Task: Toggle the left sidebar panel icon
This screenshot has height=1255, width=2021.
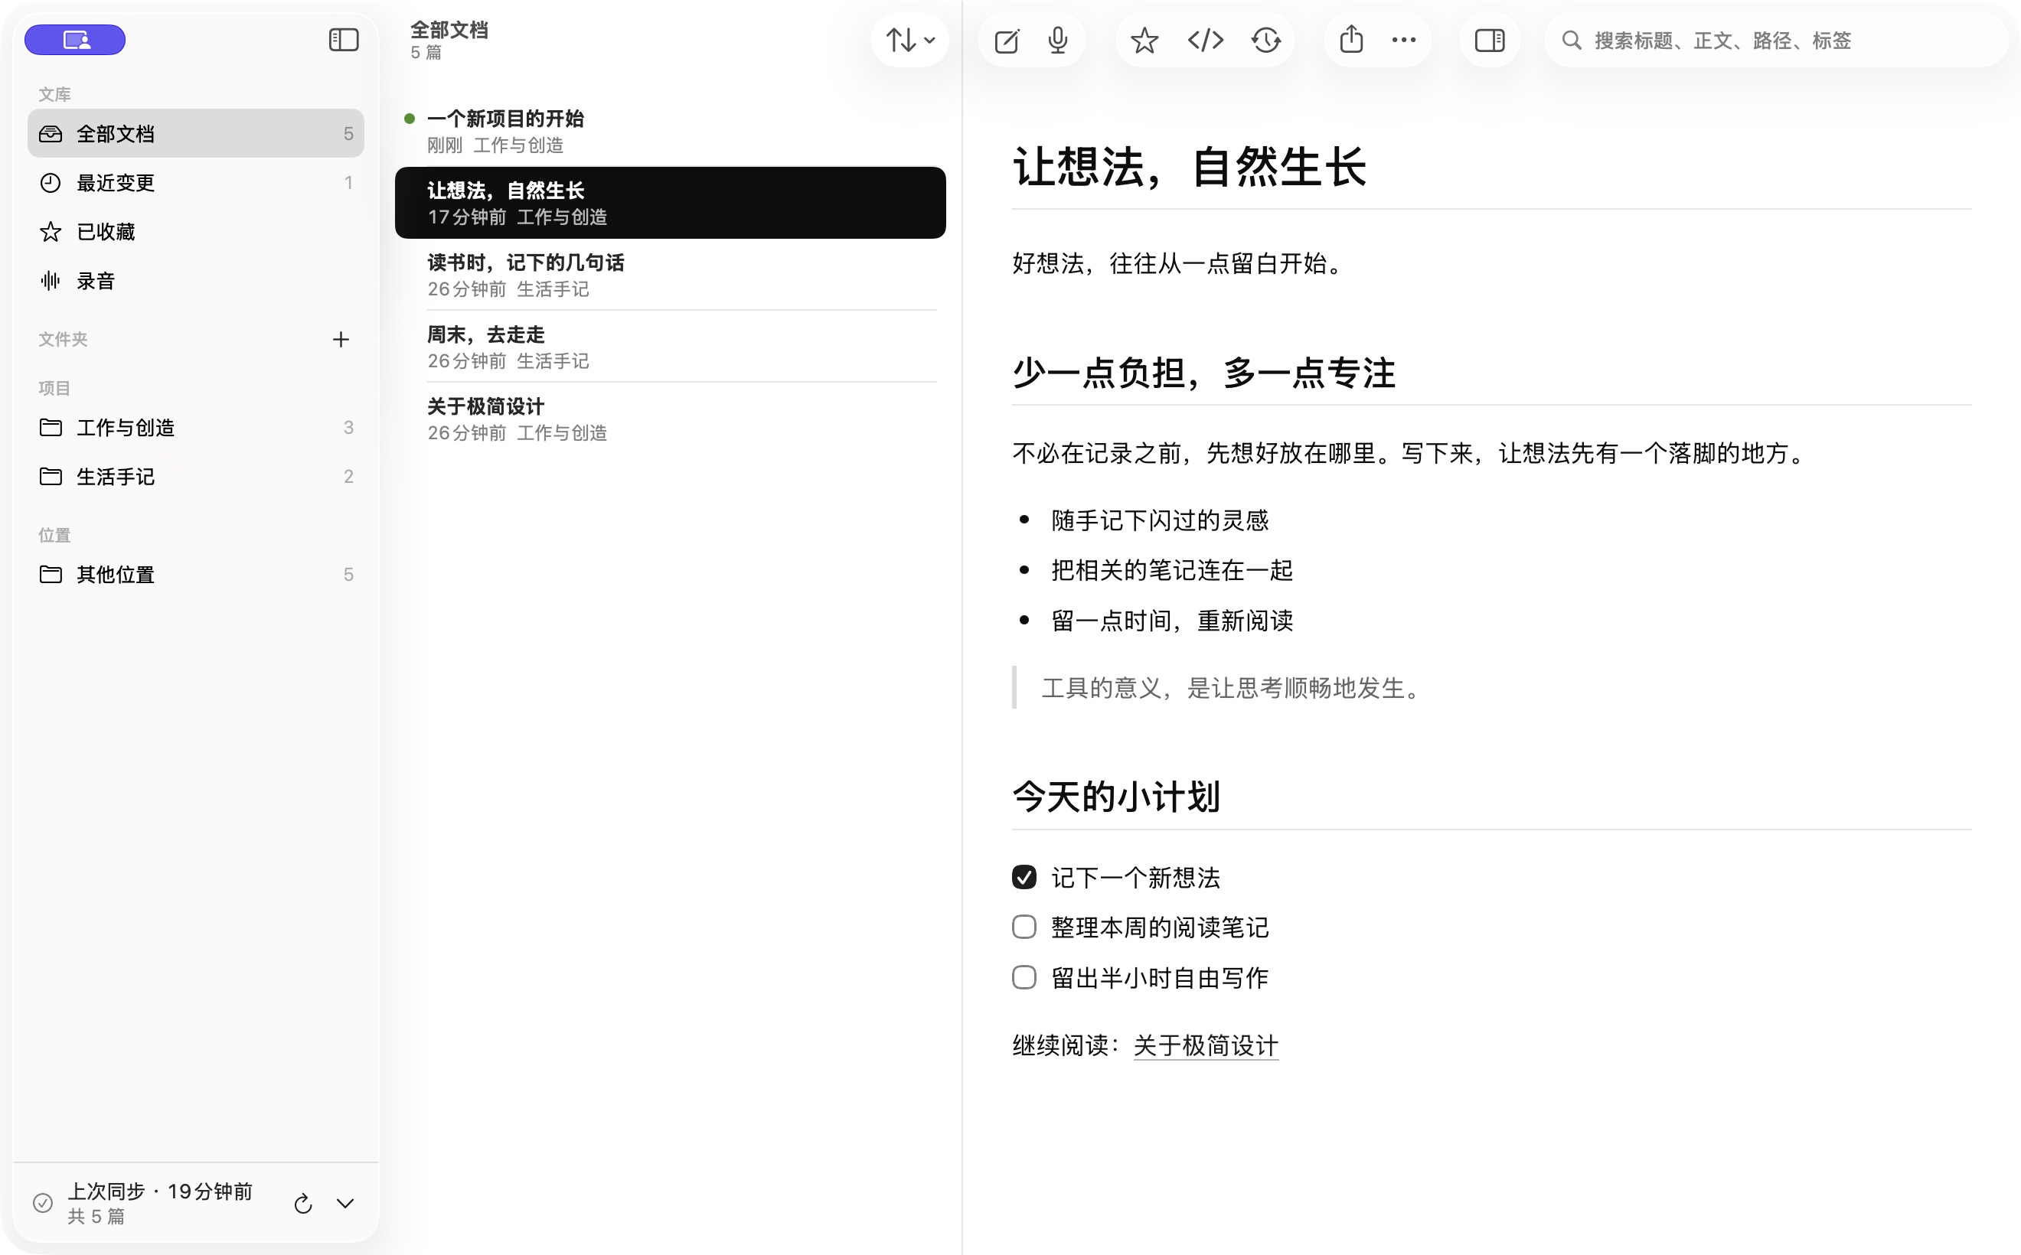Action: tap(343, 40)
